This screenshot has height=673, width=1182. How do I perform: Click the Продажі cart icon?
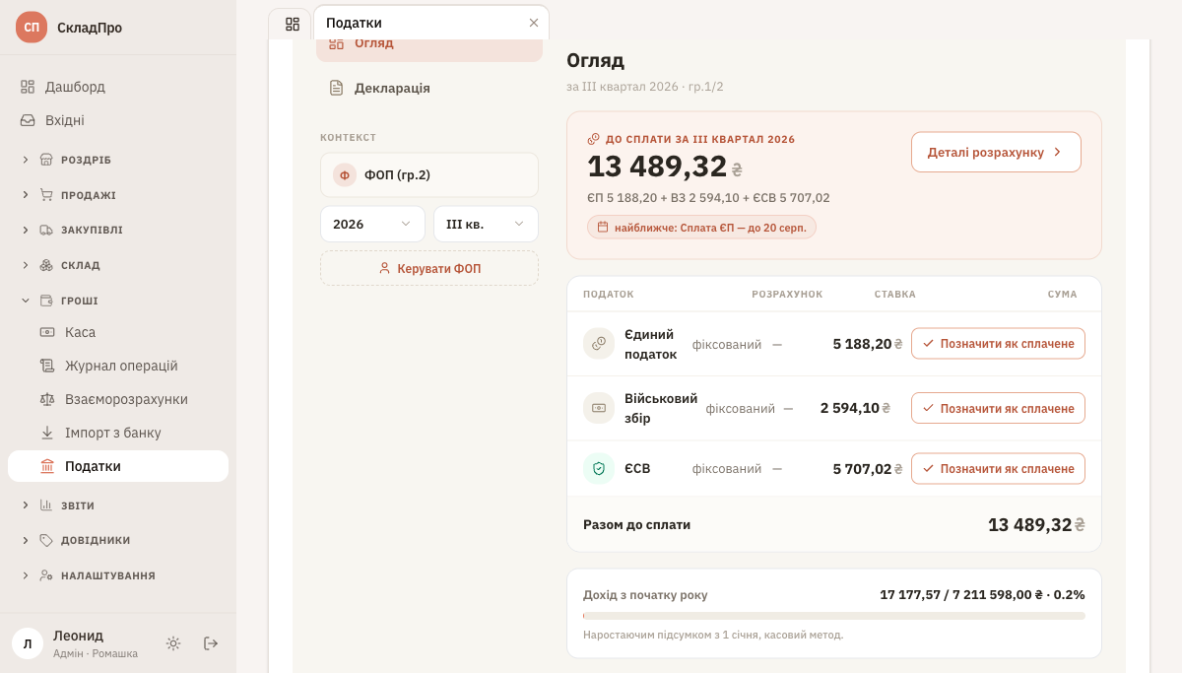coord(46,195)
